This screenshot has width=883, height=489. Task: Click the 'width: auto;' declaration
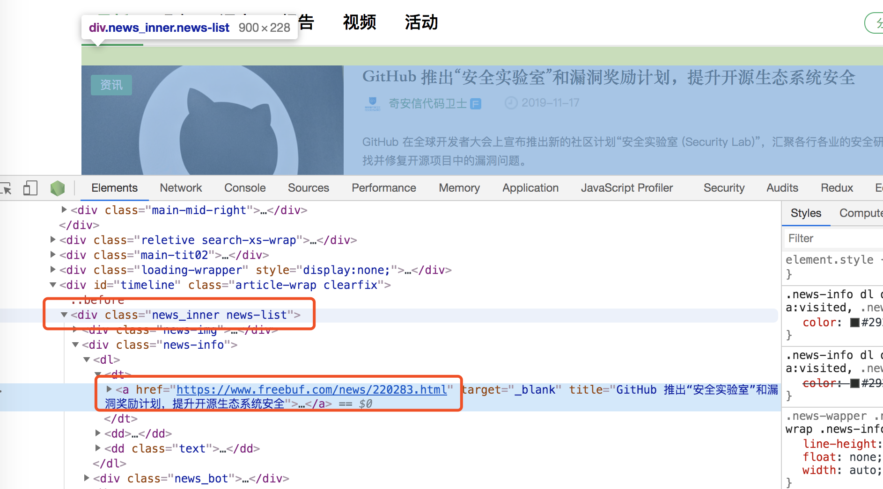tap(842, 470)
